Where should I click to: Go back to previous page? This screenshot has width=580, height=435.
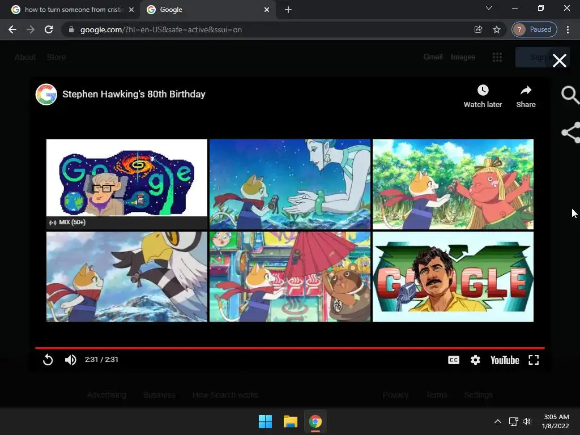[12, 29]
